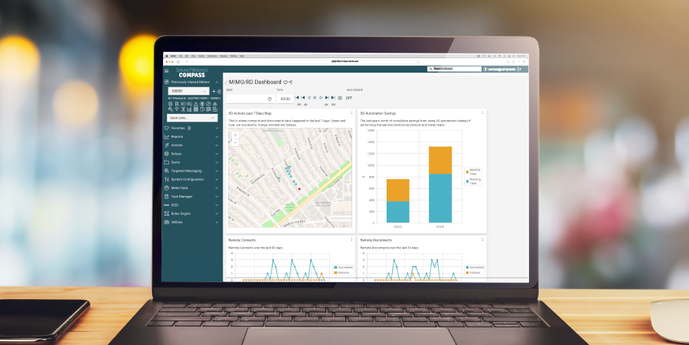This screenshot has height=345, width=689.
Task: Click the plus icon next to meter 100001
Action: pos(214,91)
